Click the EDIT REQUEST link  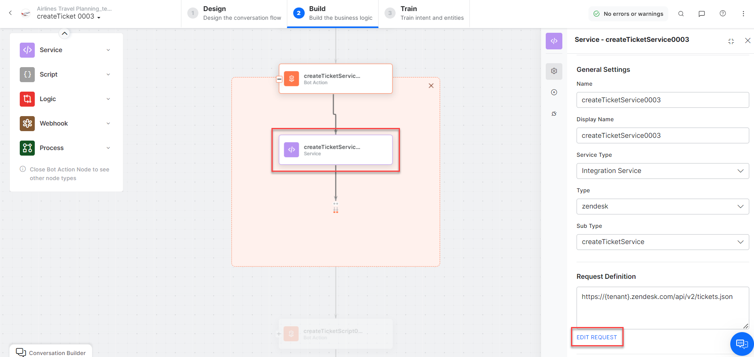[x=596, y=337]
